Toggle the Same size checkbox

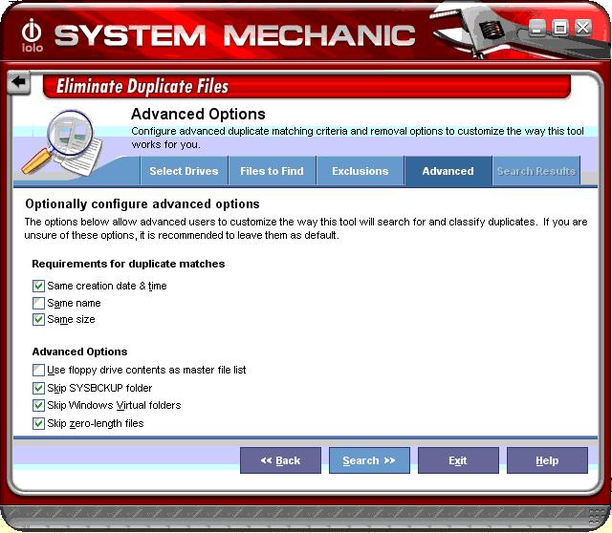click(x=38, y=319)
